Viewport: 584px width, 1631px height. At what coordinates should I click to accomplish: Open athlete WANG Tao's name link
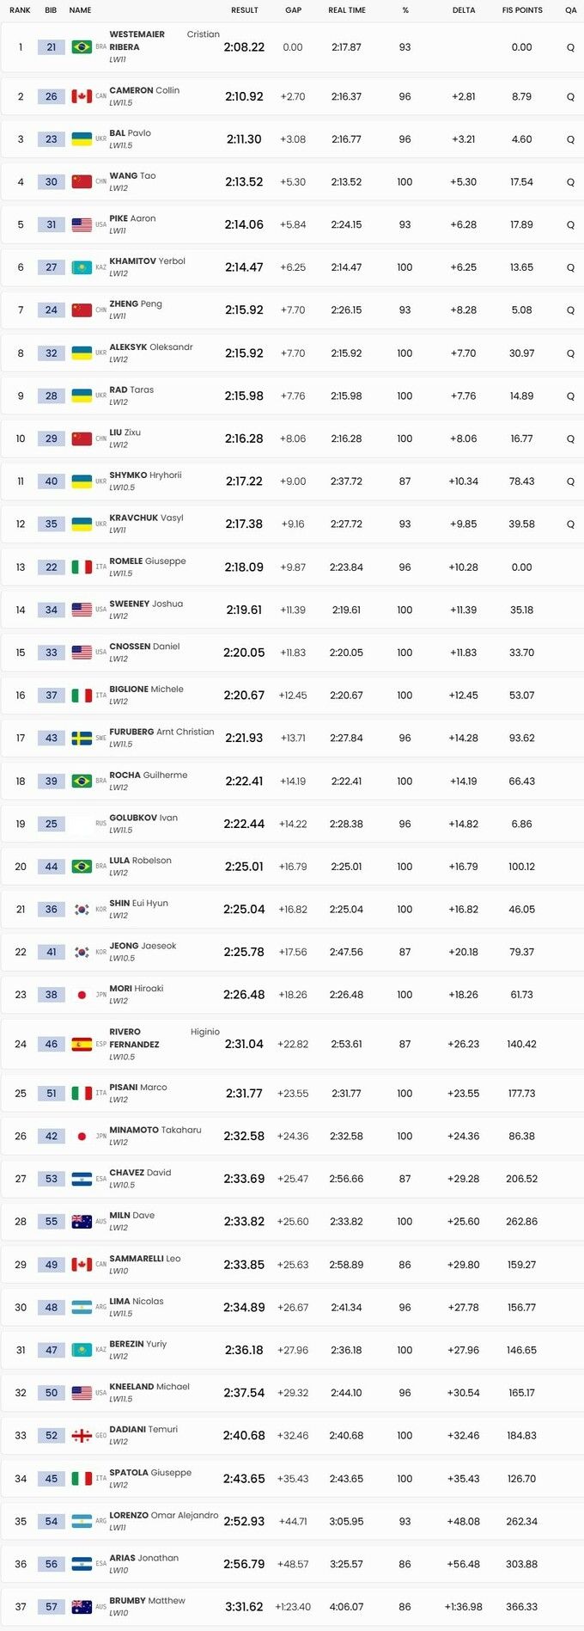tap(132, 175)
